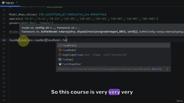Click the value 114.895847746 on line 42
This screenshot has height=103, width=184.
[x=95, y=15]
